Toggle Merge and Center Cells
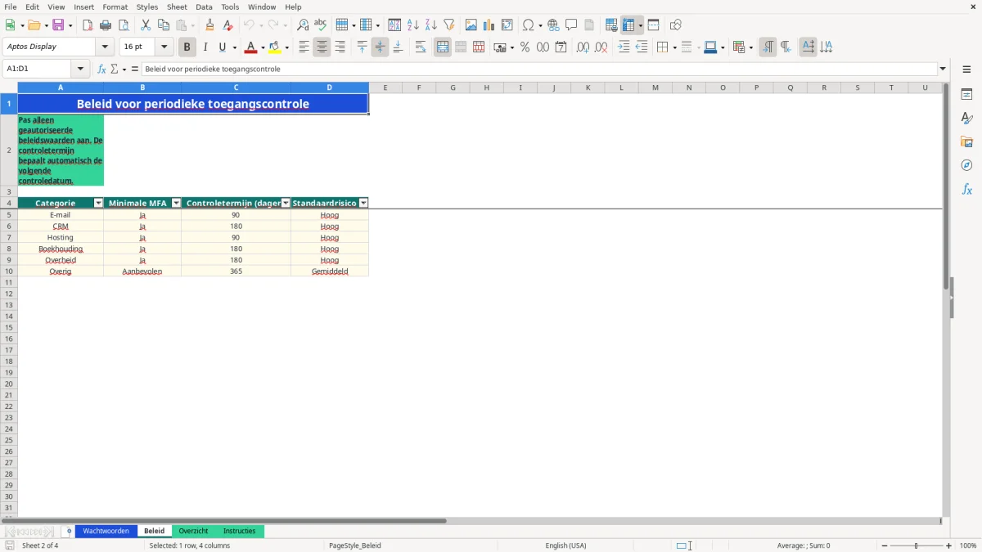This screenshot has width=982, height=552. (x=443, y=47)
